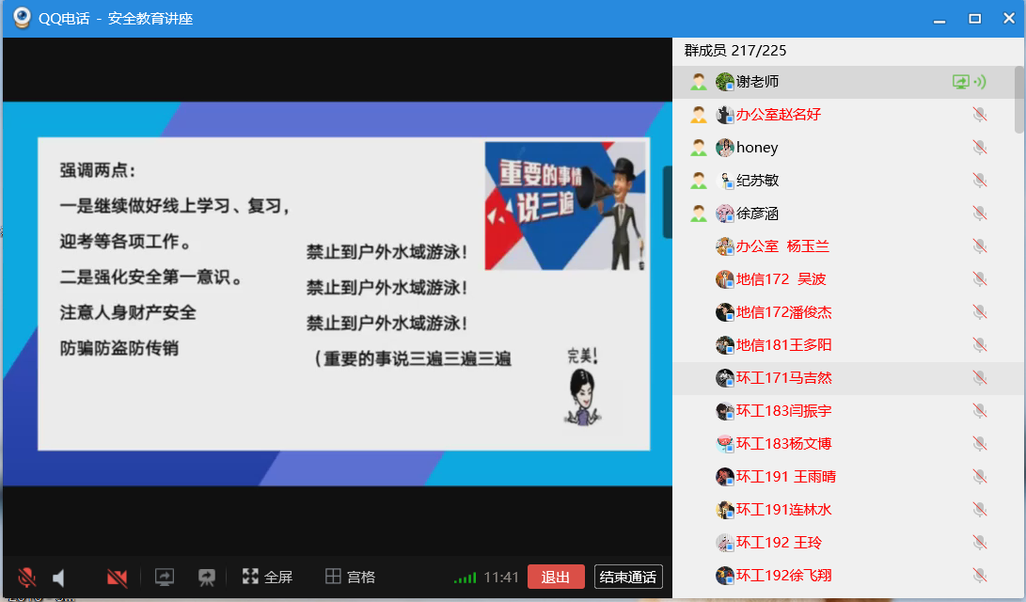Select member 地信181王多阳
1026x602 pixels.
pyautogui.click(x=783, y=345)
